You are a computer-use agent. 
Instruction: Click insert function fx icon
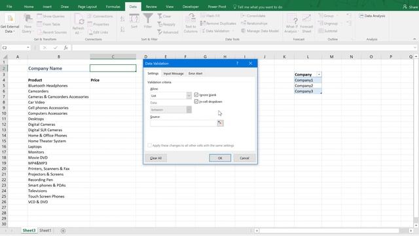(65, 48)
